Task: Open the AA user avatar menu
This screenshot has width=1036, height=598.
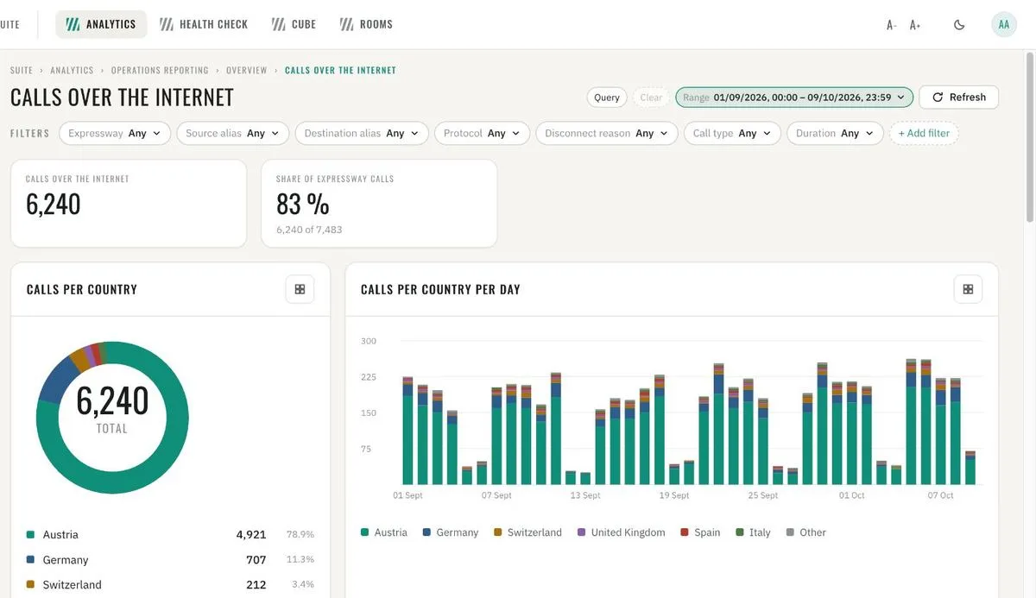Action: pyautogui.click(x=1004, y=24)
